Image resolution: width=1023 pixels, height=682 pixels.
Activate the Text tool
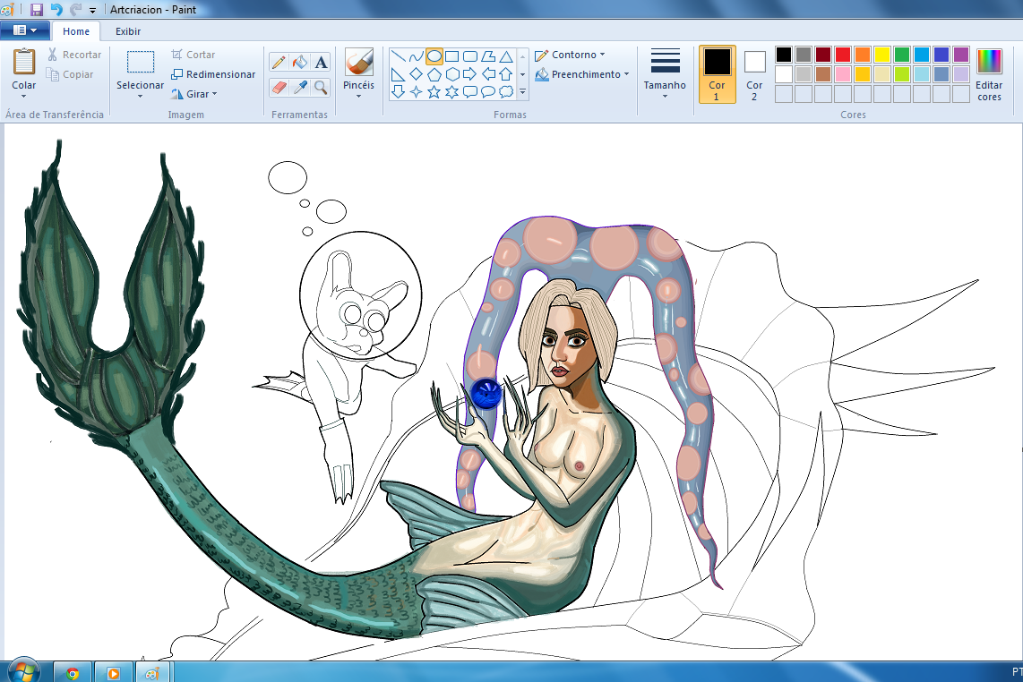(x=321, y=63)
